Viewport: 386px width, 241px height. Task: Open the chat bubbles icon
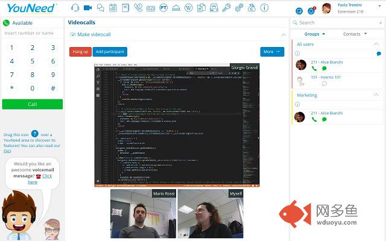tap(101, 8)
